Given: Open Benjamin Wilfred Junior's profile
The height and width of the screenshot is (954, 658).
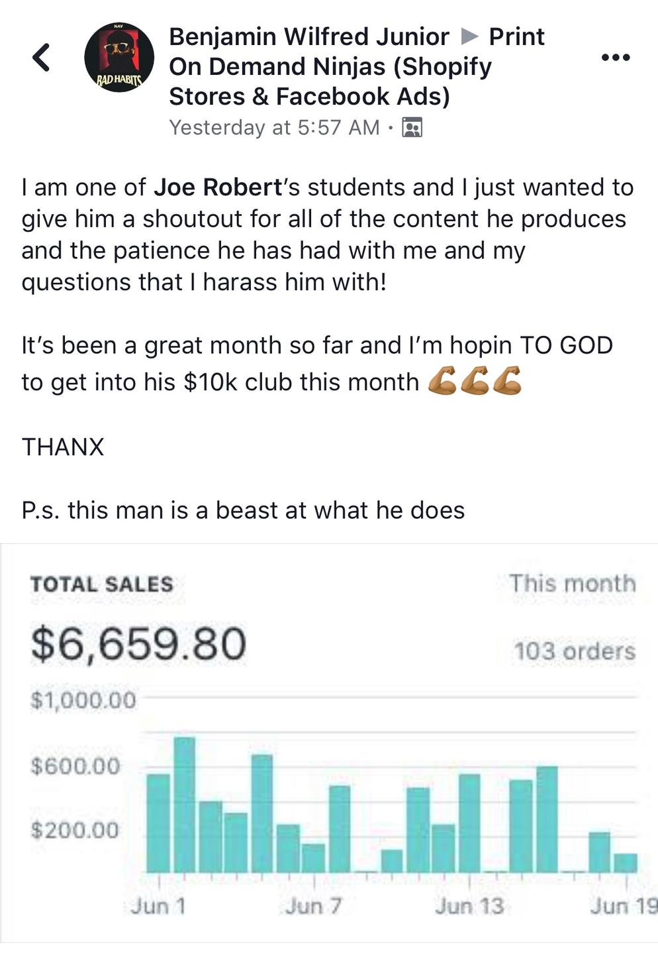Looking at the screenshot, I should point(309,36).
